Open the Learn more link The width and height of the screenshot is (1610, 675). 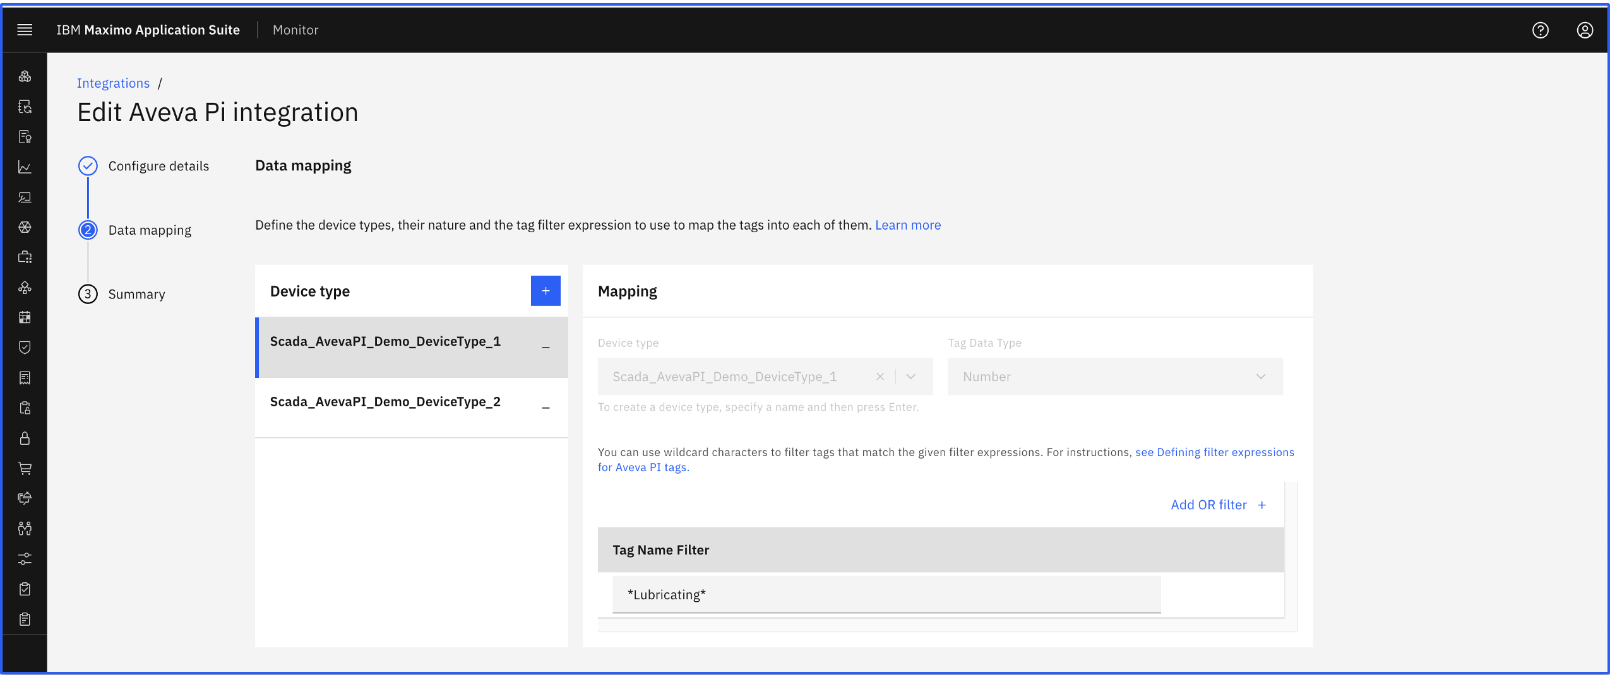click(907, 225)
